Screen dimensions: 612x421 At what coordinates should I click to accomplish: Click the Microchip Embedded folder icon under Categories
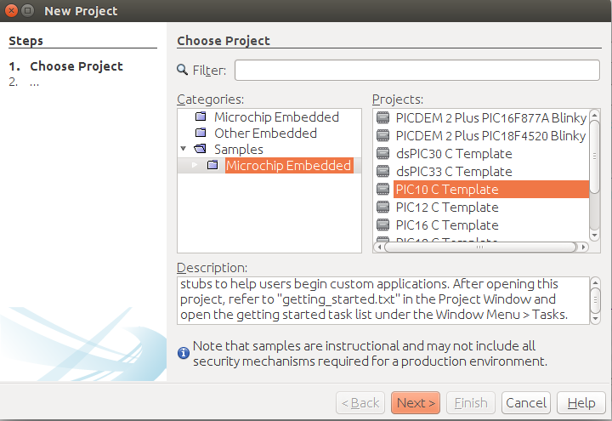tap(201, 117)
